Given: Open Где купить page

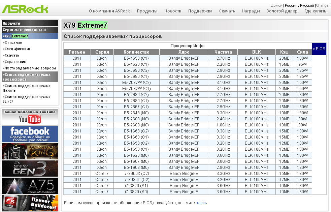Looking at the screenshot, I should click(315, 11).
